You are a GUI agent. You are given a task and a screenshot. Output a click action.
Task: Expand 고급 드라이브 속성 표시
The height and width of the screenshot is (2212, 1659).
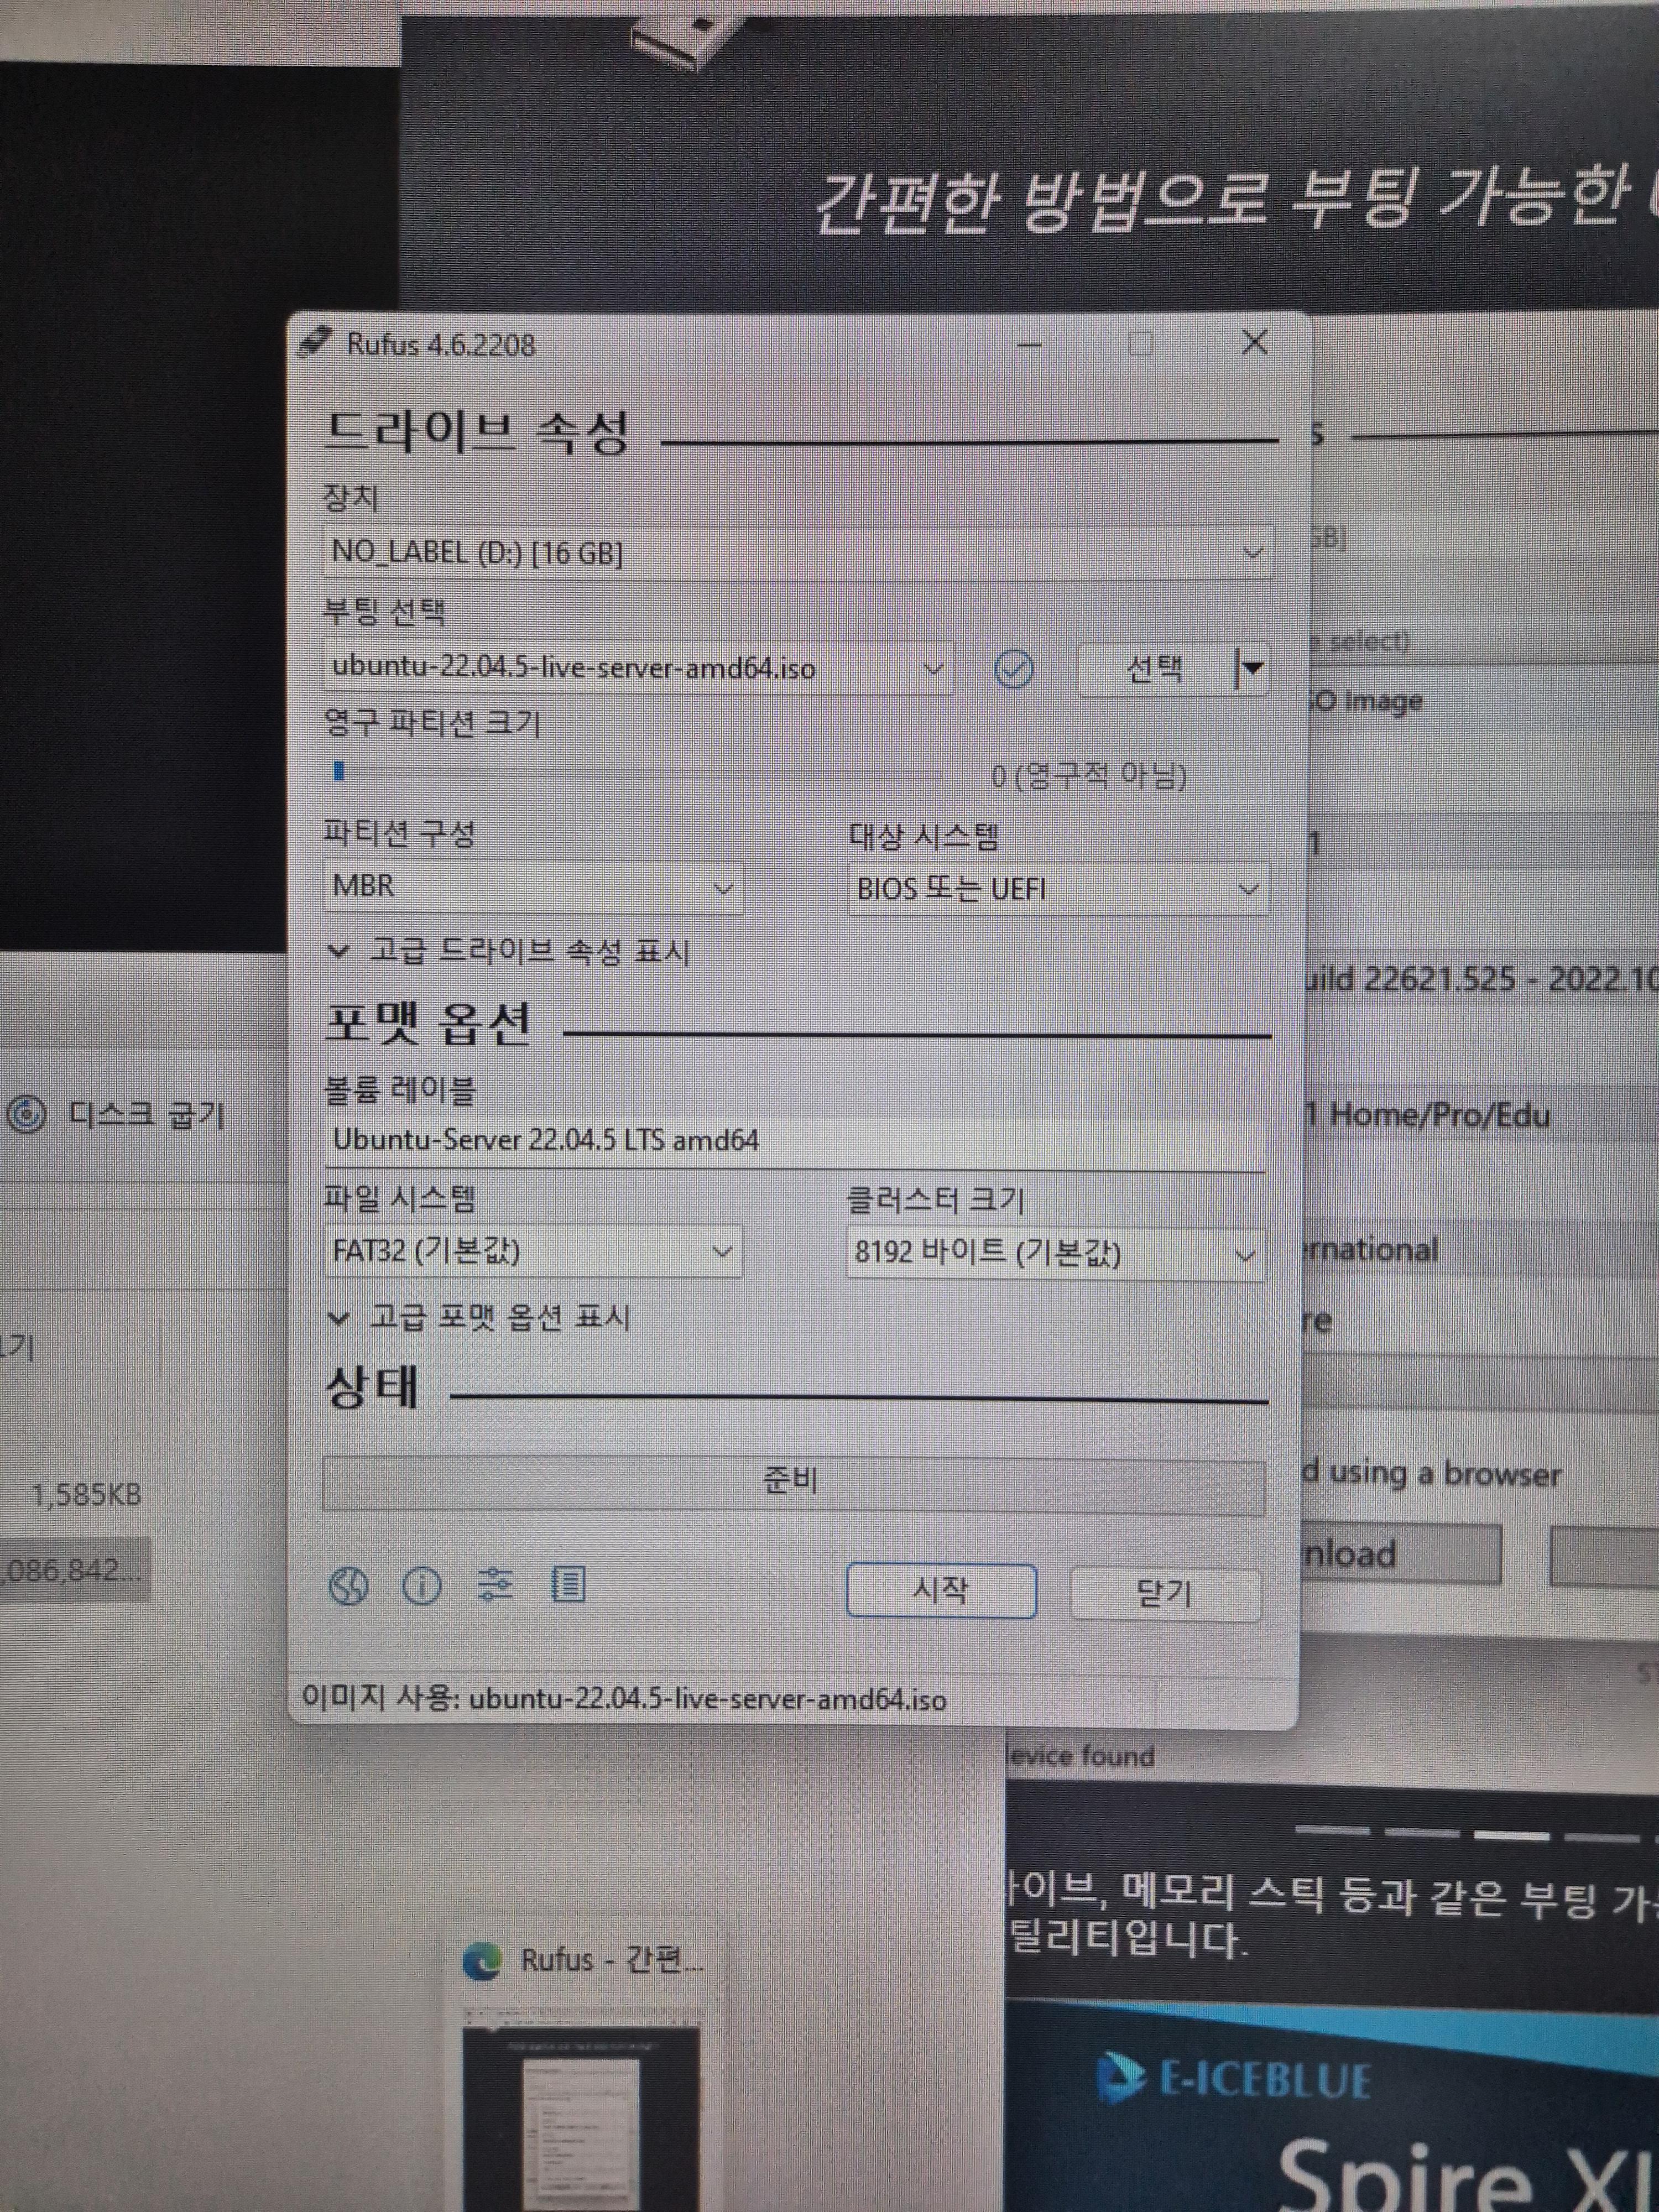510,951
